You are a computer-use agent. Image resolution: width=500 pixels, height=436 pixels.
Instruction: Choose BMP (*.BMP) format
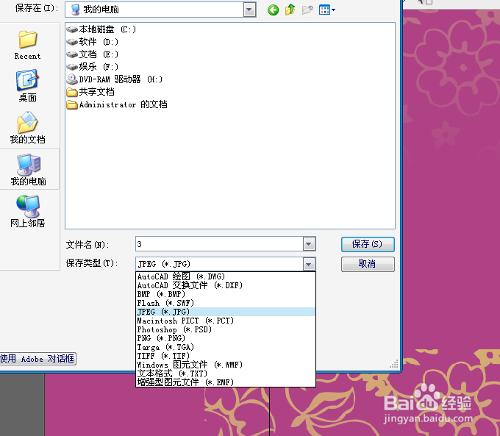click(x=226, y=294)
